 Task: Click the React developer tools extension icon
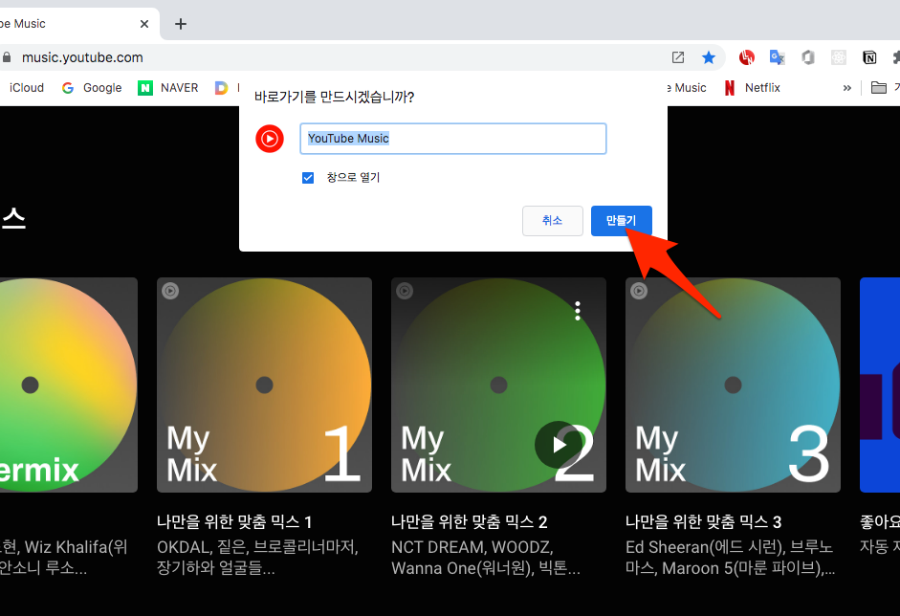839,56
